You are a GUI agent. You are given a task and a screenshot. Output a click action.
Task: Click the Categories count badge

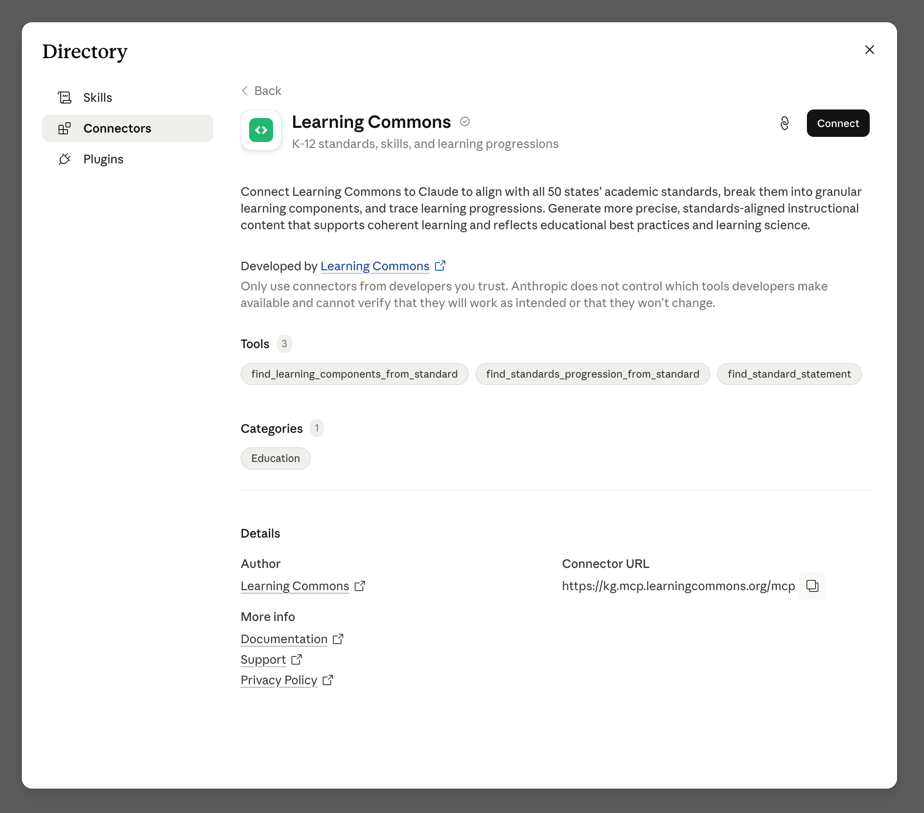coord(317,428)
